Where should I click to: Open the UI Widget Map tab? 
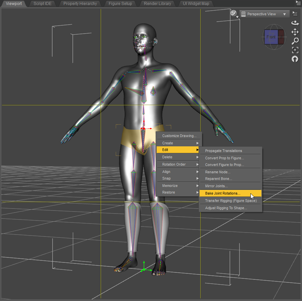tap(196, 3)
